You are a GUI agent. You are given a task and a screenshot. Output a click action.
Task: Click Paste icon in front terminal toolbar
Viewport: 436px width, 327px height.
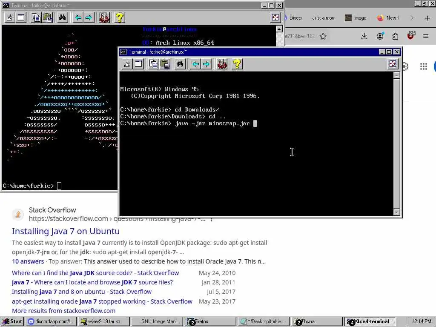tap(165, 64)
